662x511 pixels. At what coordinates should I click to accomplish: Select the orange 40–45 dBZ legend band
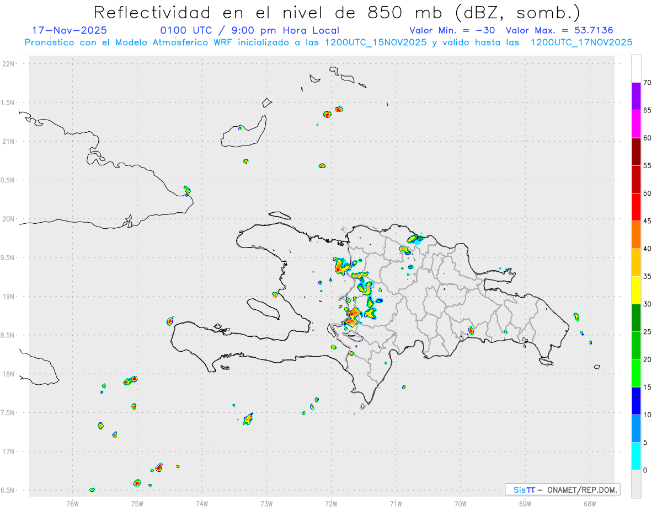point(636,235)
